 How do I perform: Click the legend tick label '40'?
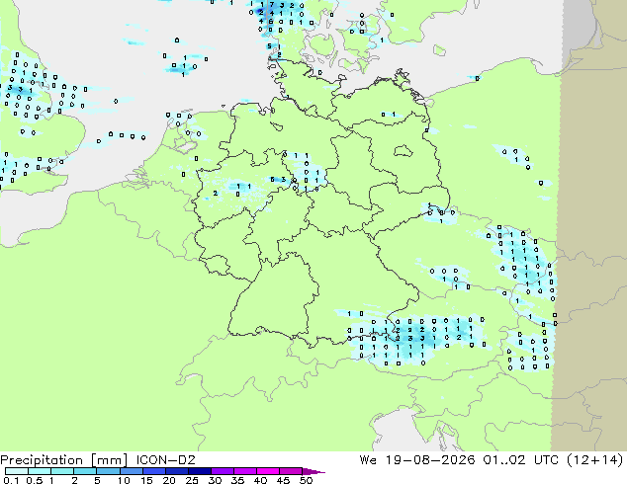(x=260, y=480)
